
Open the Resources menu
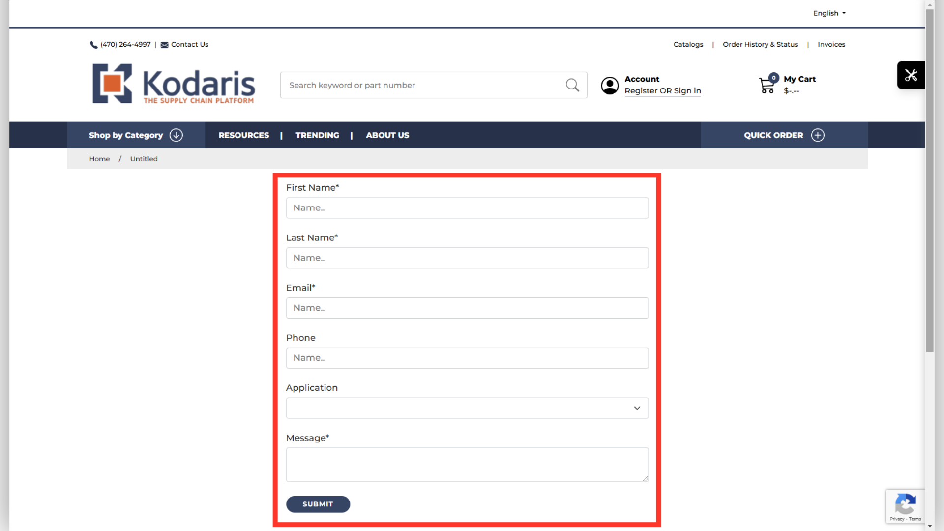[x=243, y=135]
